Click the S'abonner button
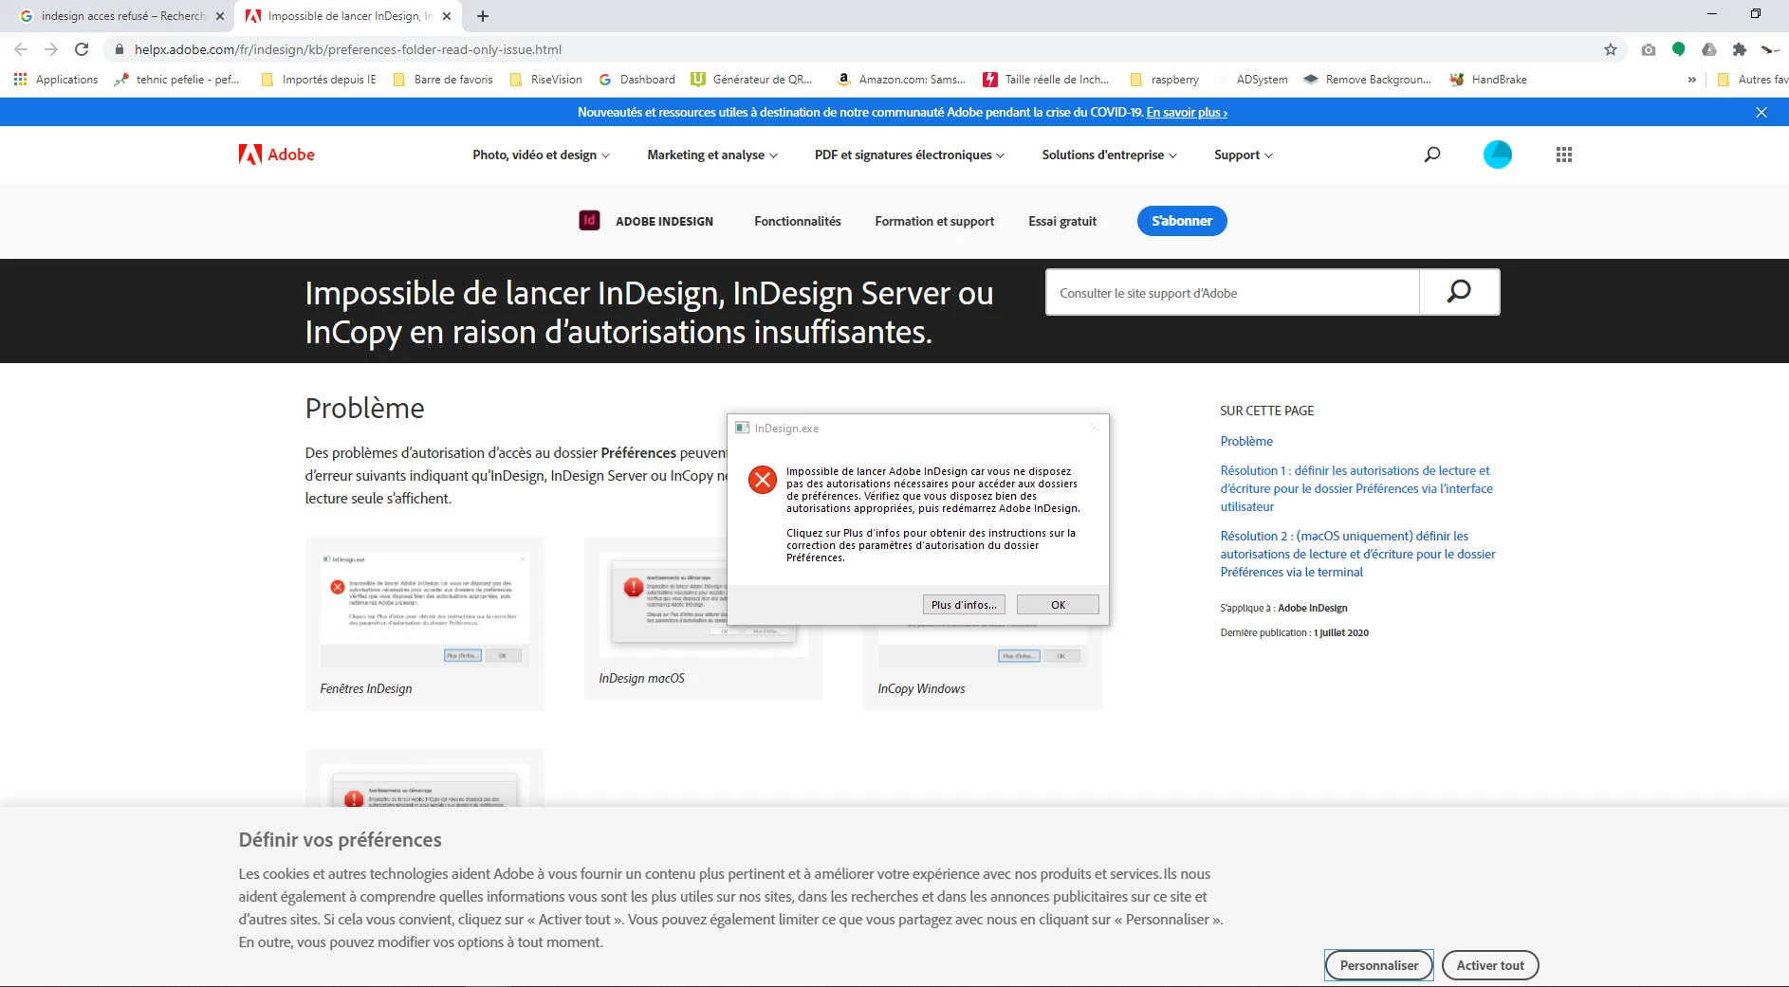Viewport: 1789px width, 987px height. click(x=1182, y=221)
